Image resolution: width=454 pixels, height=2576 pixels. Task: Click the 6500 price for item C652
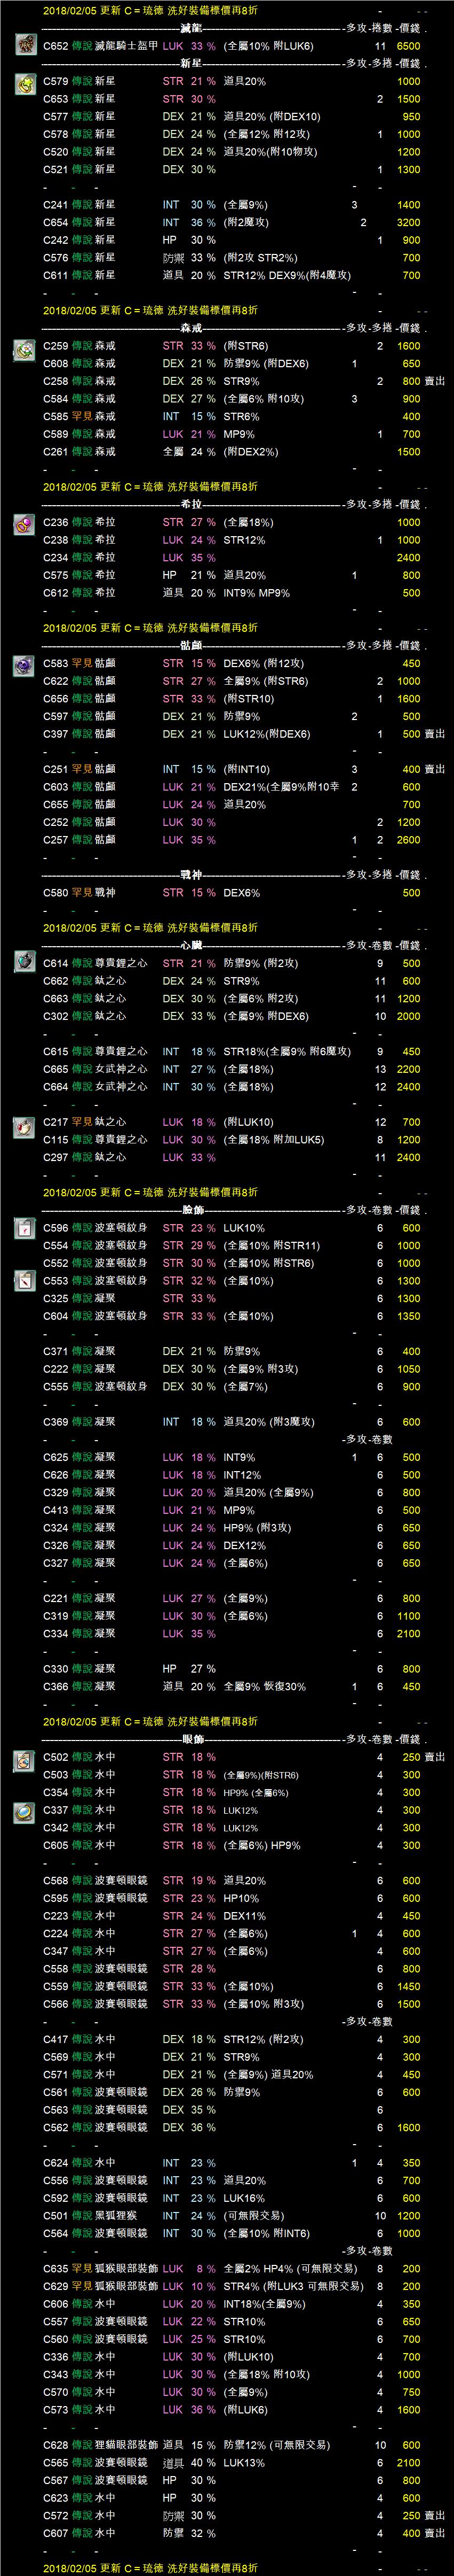(408, 46)
